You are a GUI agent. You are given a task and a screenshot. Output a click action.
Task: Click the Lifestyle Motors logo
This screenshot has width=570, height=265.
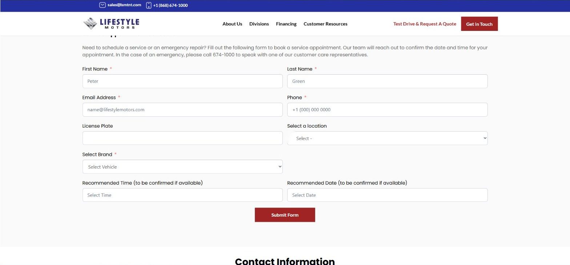[111, 24]
